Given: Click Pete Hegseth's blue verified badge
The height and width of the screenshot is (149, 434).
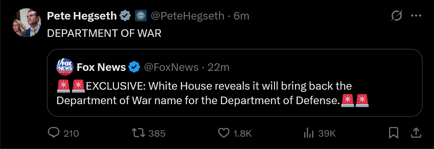Looking at the screenshot, I should click(x=126, y=16).
